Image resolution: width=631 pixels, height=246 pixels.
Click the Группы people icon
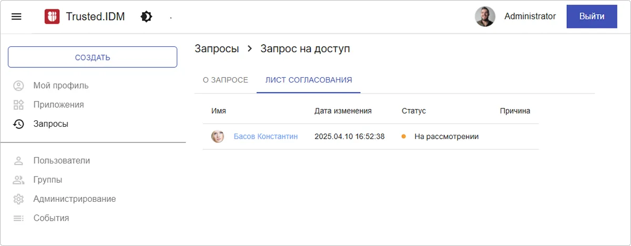coord(18,180)
